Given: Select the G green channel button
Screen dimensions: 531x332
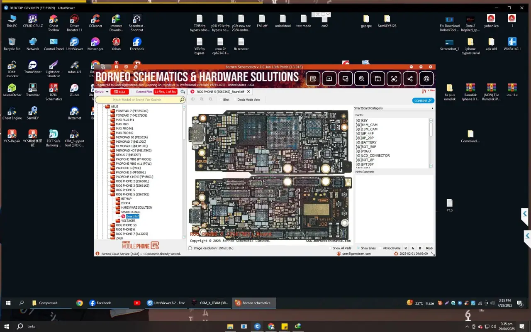Looking at the screenshot, I should (x=413, y=248).
